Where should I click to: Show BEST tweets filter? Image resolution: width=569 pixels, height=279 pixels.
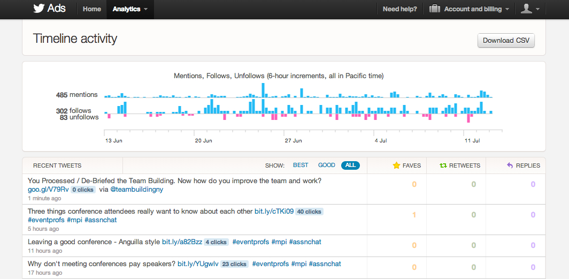(x=301, y=165)
